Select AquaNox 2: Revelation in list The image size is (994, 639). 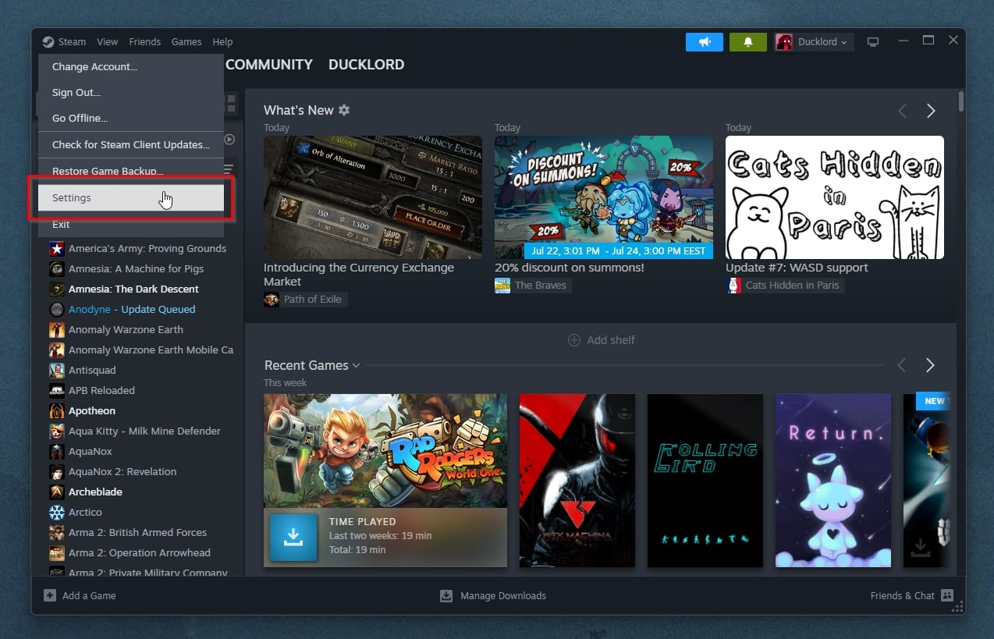pos(122,472)
